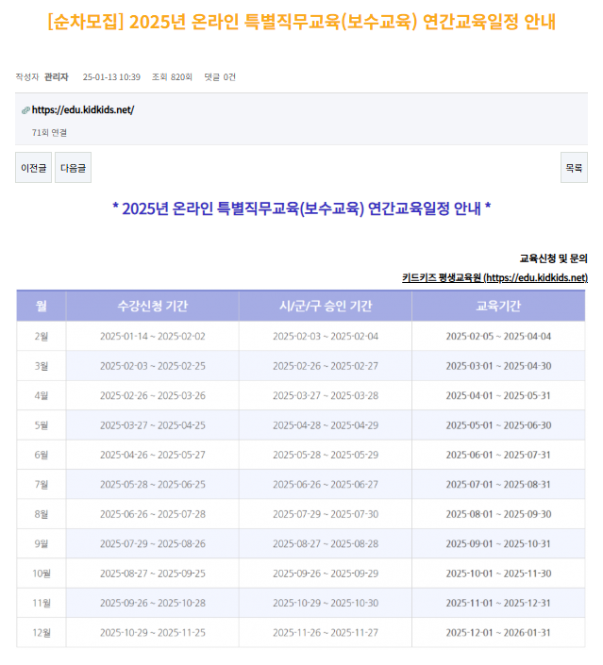Screen dimensions: 603x665
Task: Click cell 2025-12-01 ~ 2026-01-31
Action: tap(498, 633)
